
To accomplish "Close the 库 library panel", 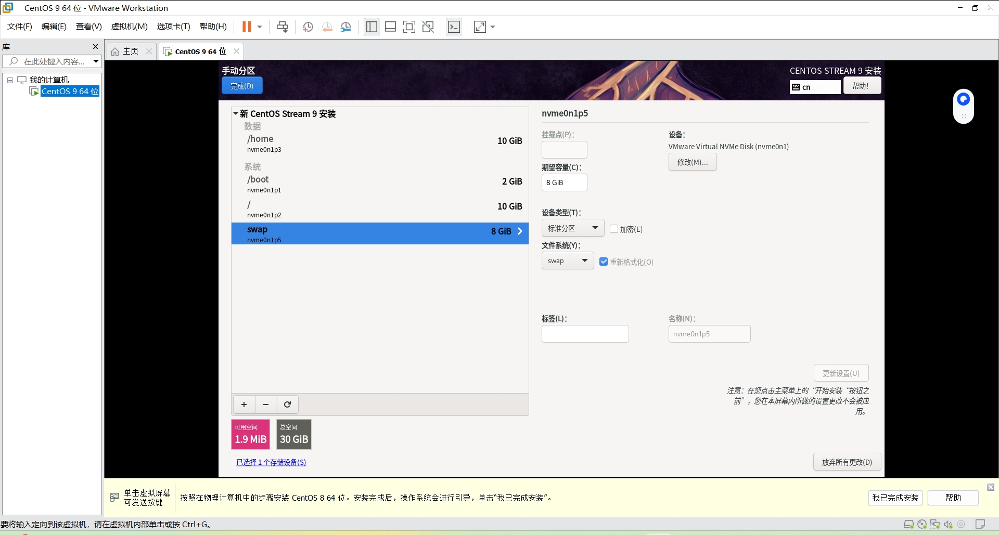I will pos(95,46).
